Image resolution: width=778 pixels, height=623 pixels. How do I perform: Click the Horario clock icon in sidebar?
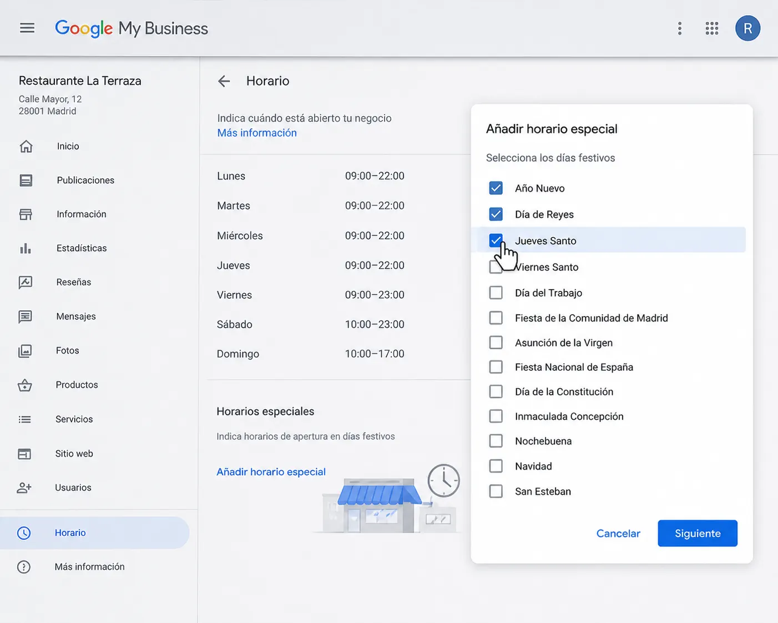(24, 533)
